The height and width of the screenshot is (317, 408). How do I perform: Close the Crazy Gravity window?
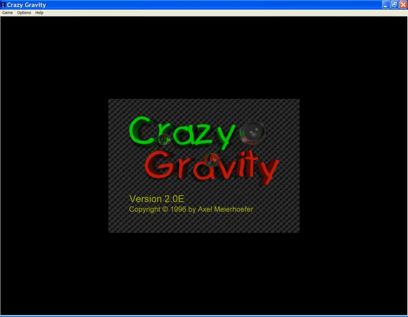click(403, 5)
